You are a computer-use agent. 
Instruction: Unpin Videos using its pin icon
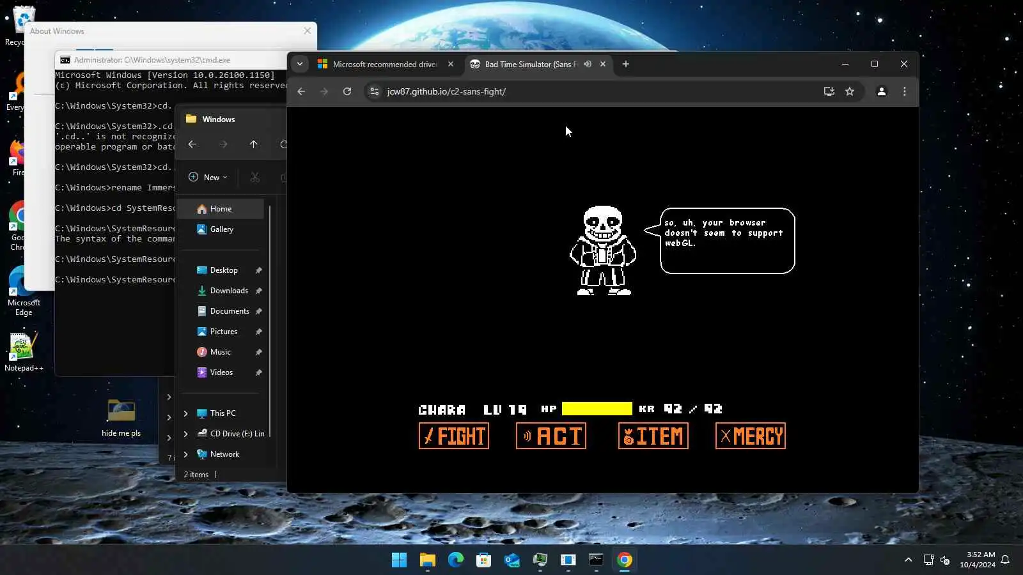pyautogui.click(x=259, y=372)
